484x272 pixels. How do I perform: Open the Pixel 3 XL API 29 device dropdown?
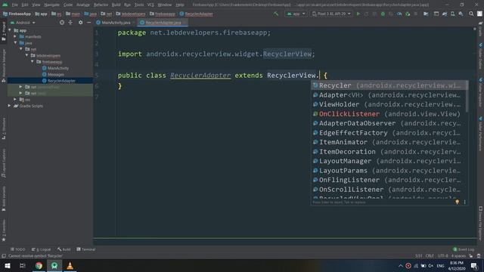(331, 14)
